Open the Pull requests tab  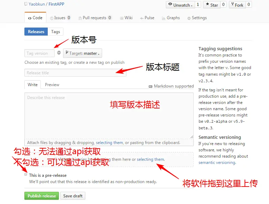[x=95, y=18]
